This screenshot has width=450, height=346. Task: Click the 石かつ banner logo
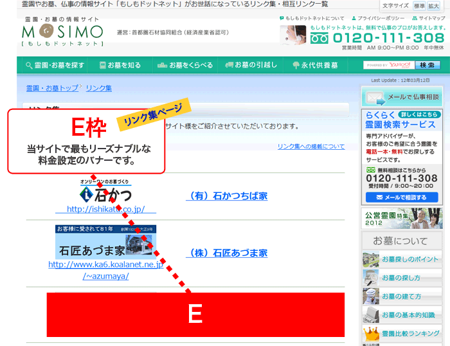click(105, 191)
